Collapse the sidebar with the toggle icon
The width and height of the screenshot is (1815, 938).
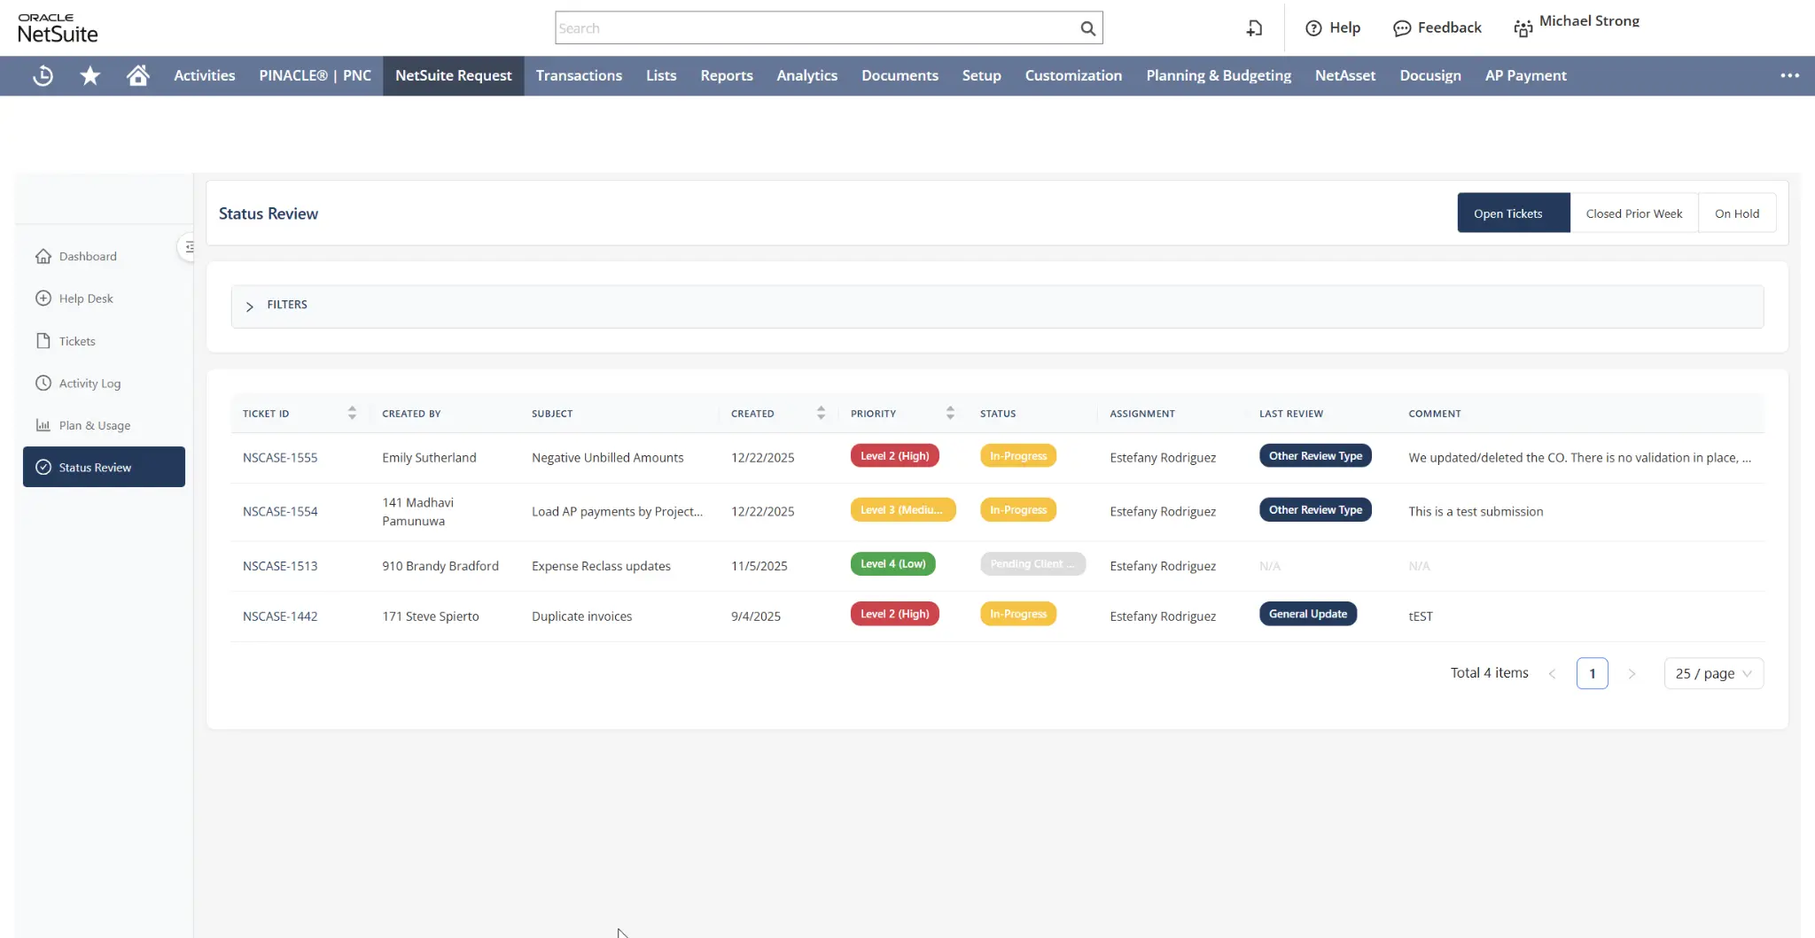[188, 247]
